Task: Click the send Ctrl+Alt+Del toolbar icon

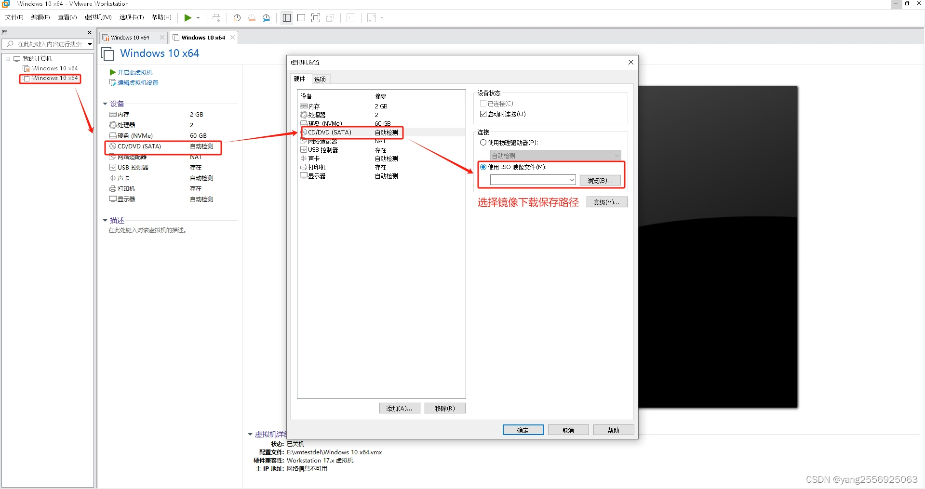Action: (x=216, y=18)
